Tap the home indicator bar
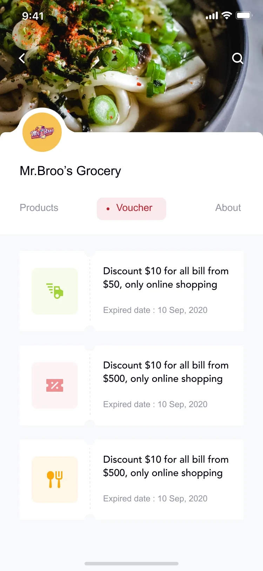The image size is (263, 571). click(x=131, y=564)
